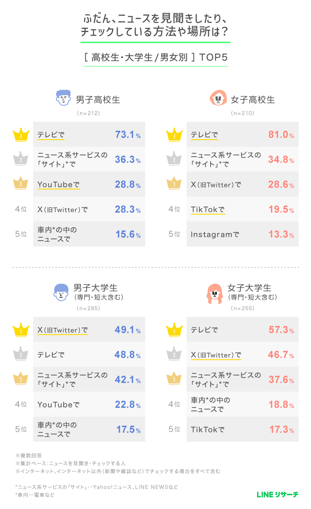Click the 高校生・大学生/男女別 TOP5 subtitle
Image resolution: width=311 pixels, height=509 pixels.
point(155,57)
